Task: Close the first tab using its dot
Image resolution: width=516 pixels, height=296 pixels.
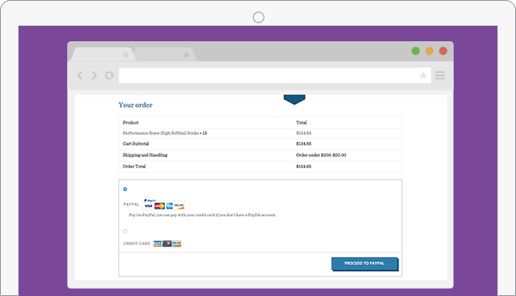Action: pyautogui.click(x=125, y=55)
